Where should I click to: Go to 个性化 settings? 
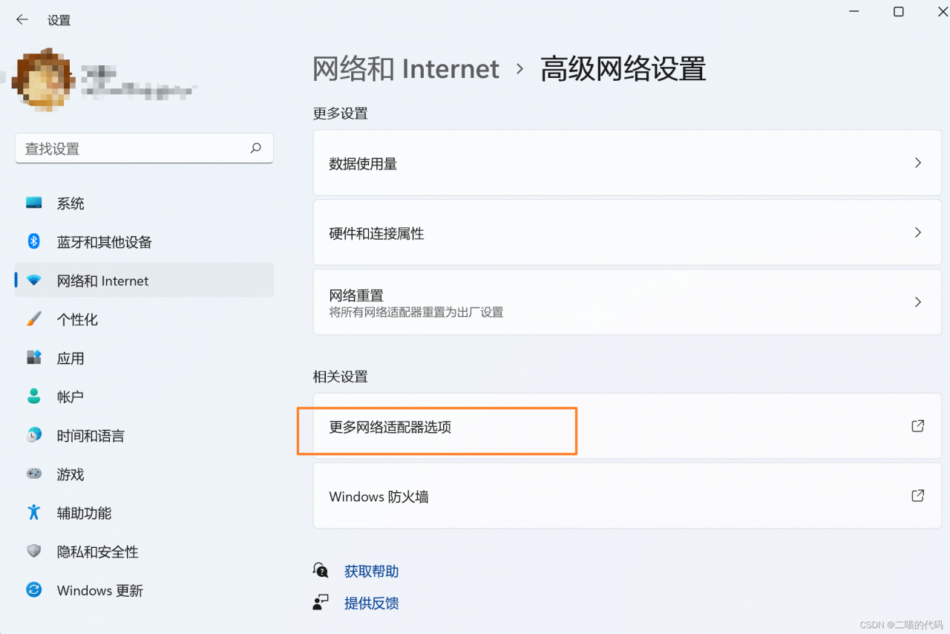click(144, 319)
